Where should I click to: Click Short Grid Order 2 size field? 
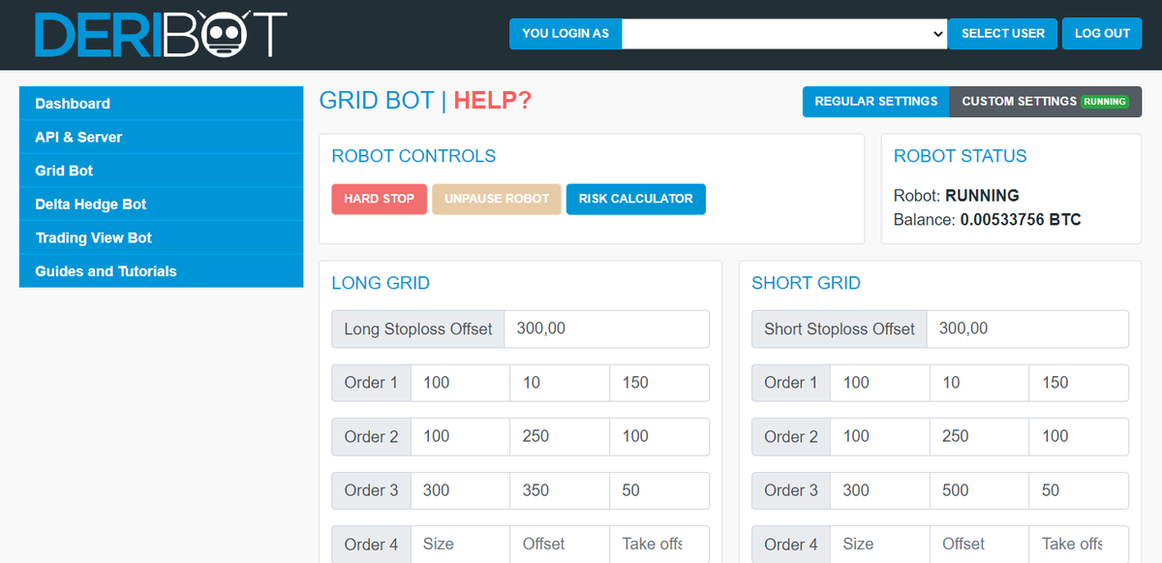(880, 437)
